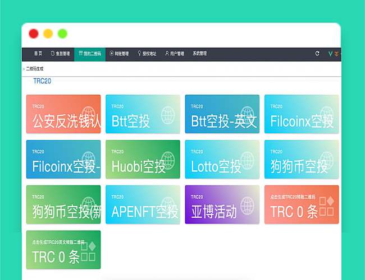The image size is (365, 280).
Task: Open the Btt空投 card without 英文
Action: click(143, 114)
